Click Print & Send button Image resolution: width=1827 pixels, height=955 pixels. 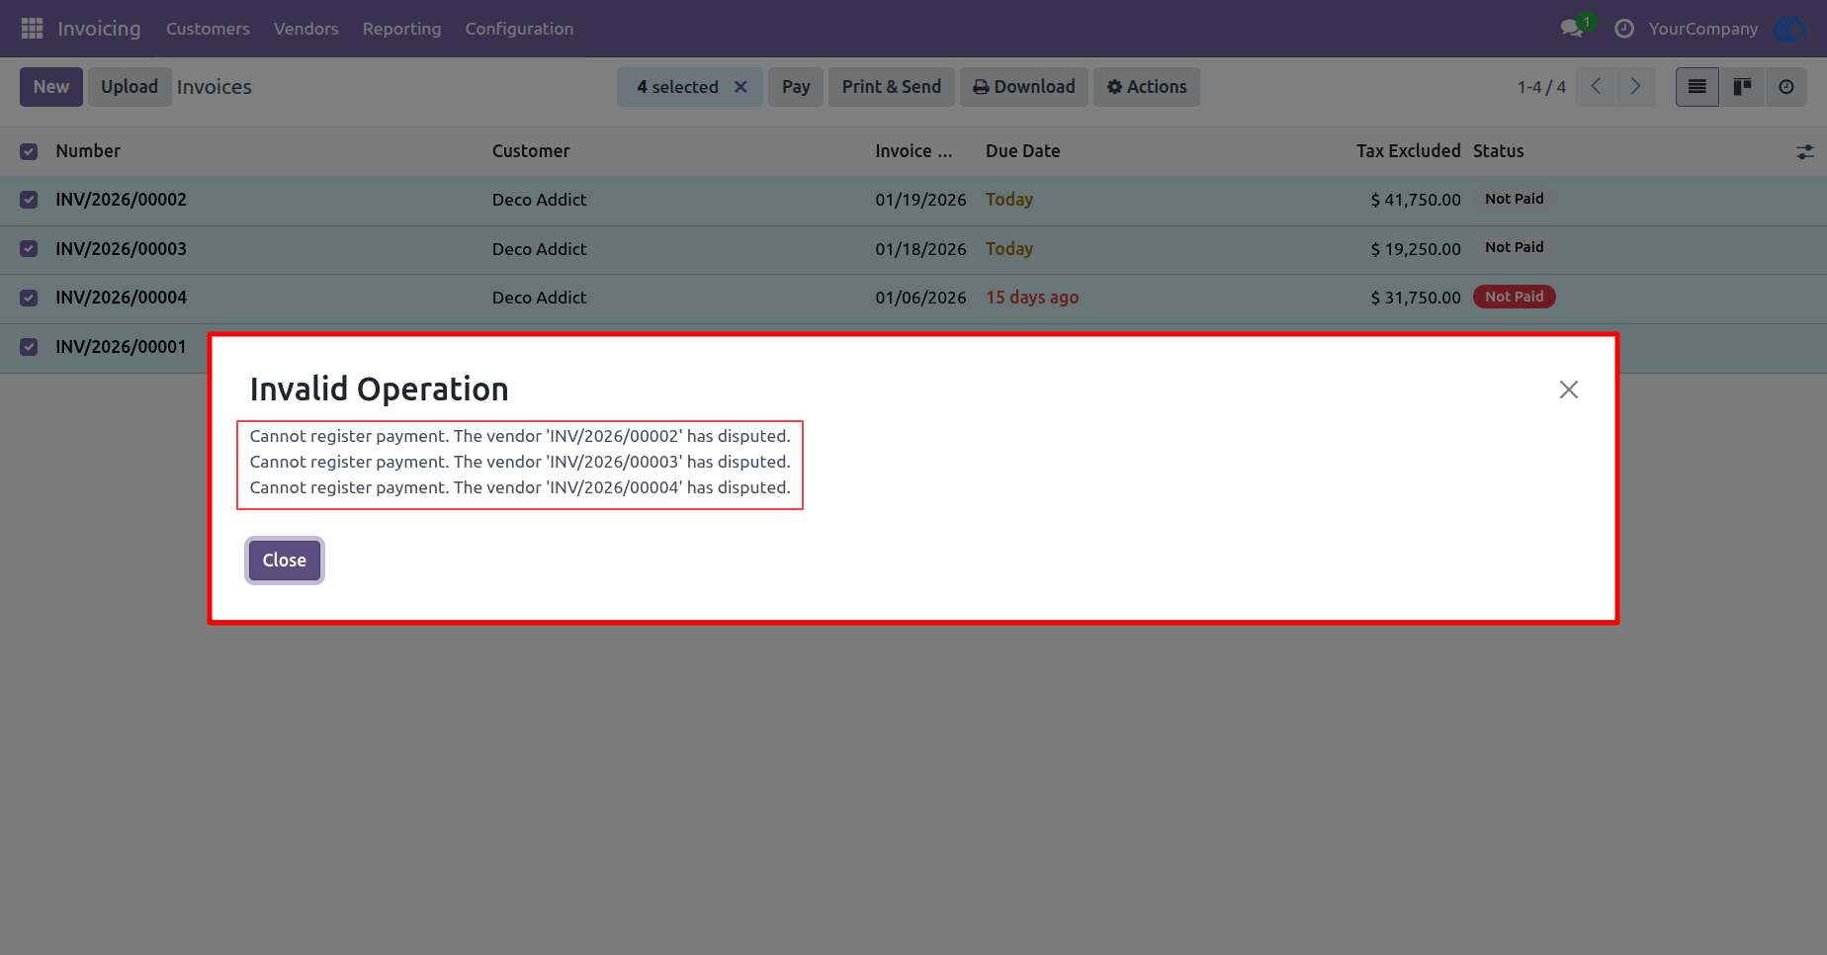click(x=892, y=87)
